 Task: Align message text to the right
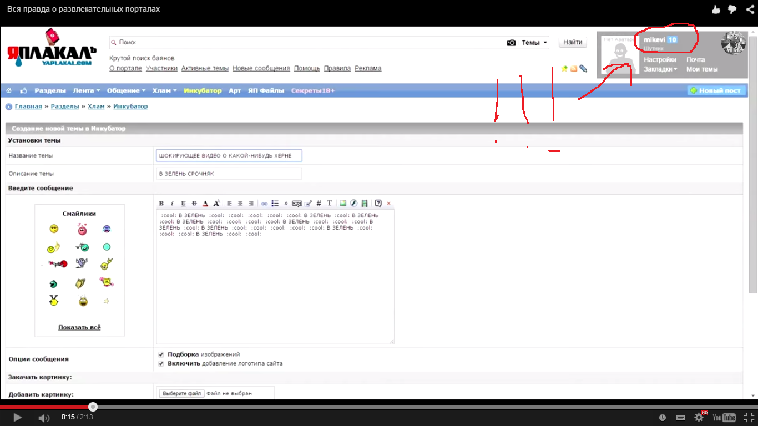click(x=251, y=203)
